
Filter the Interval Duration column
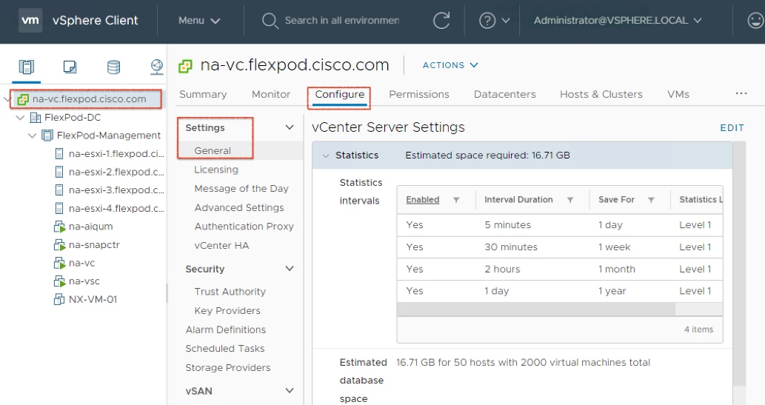(x=569, y=200)
